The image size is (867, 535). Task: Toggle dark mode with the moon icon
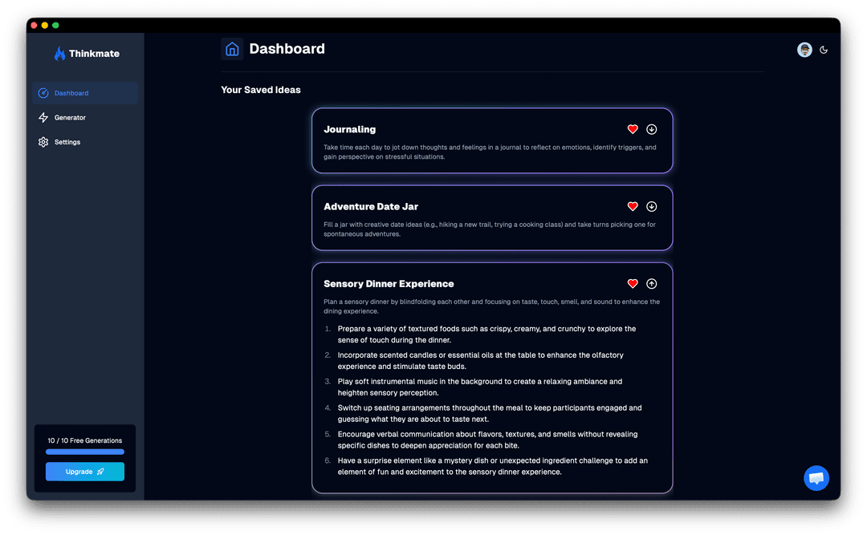click(824, 49)
